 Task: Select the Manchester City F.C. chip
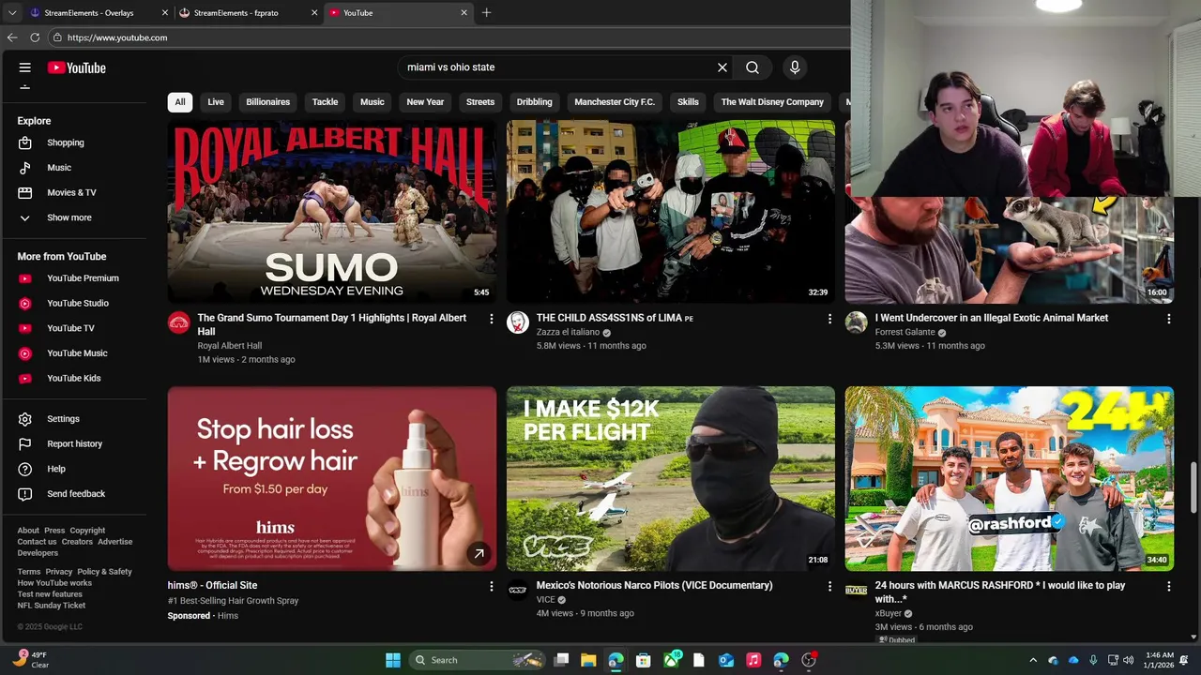click(615, 102)
